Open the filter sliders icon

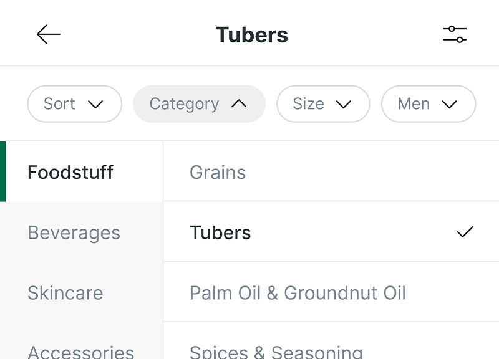[455, 34]
